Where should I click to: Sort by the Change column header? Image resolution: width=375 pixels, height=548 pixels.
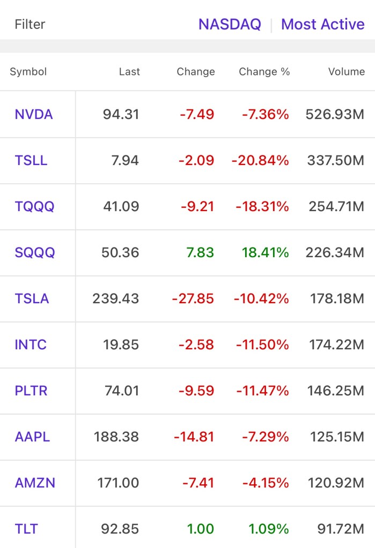point(195,72)
